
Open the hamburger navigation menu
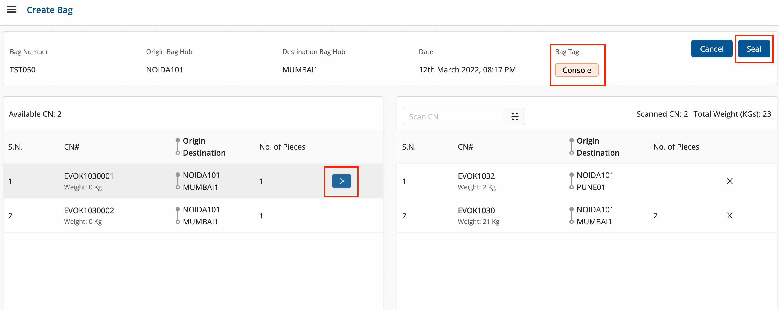click(x=11, y=10)
